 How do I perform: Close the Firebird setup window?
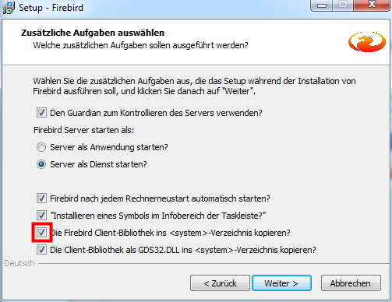[x=372, y=5]
